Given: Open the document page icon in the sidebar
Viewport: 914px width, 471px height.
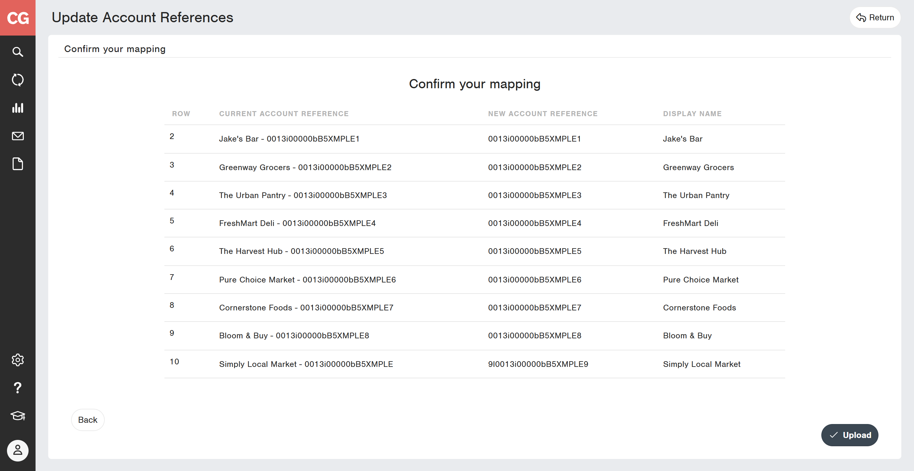Looking at the screenshot, I should 18,164.
